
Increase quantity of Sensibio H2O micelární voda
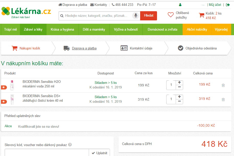coord(179,82)
